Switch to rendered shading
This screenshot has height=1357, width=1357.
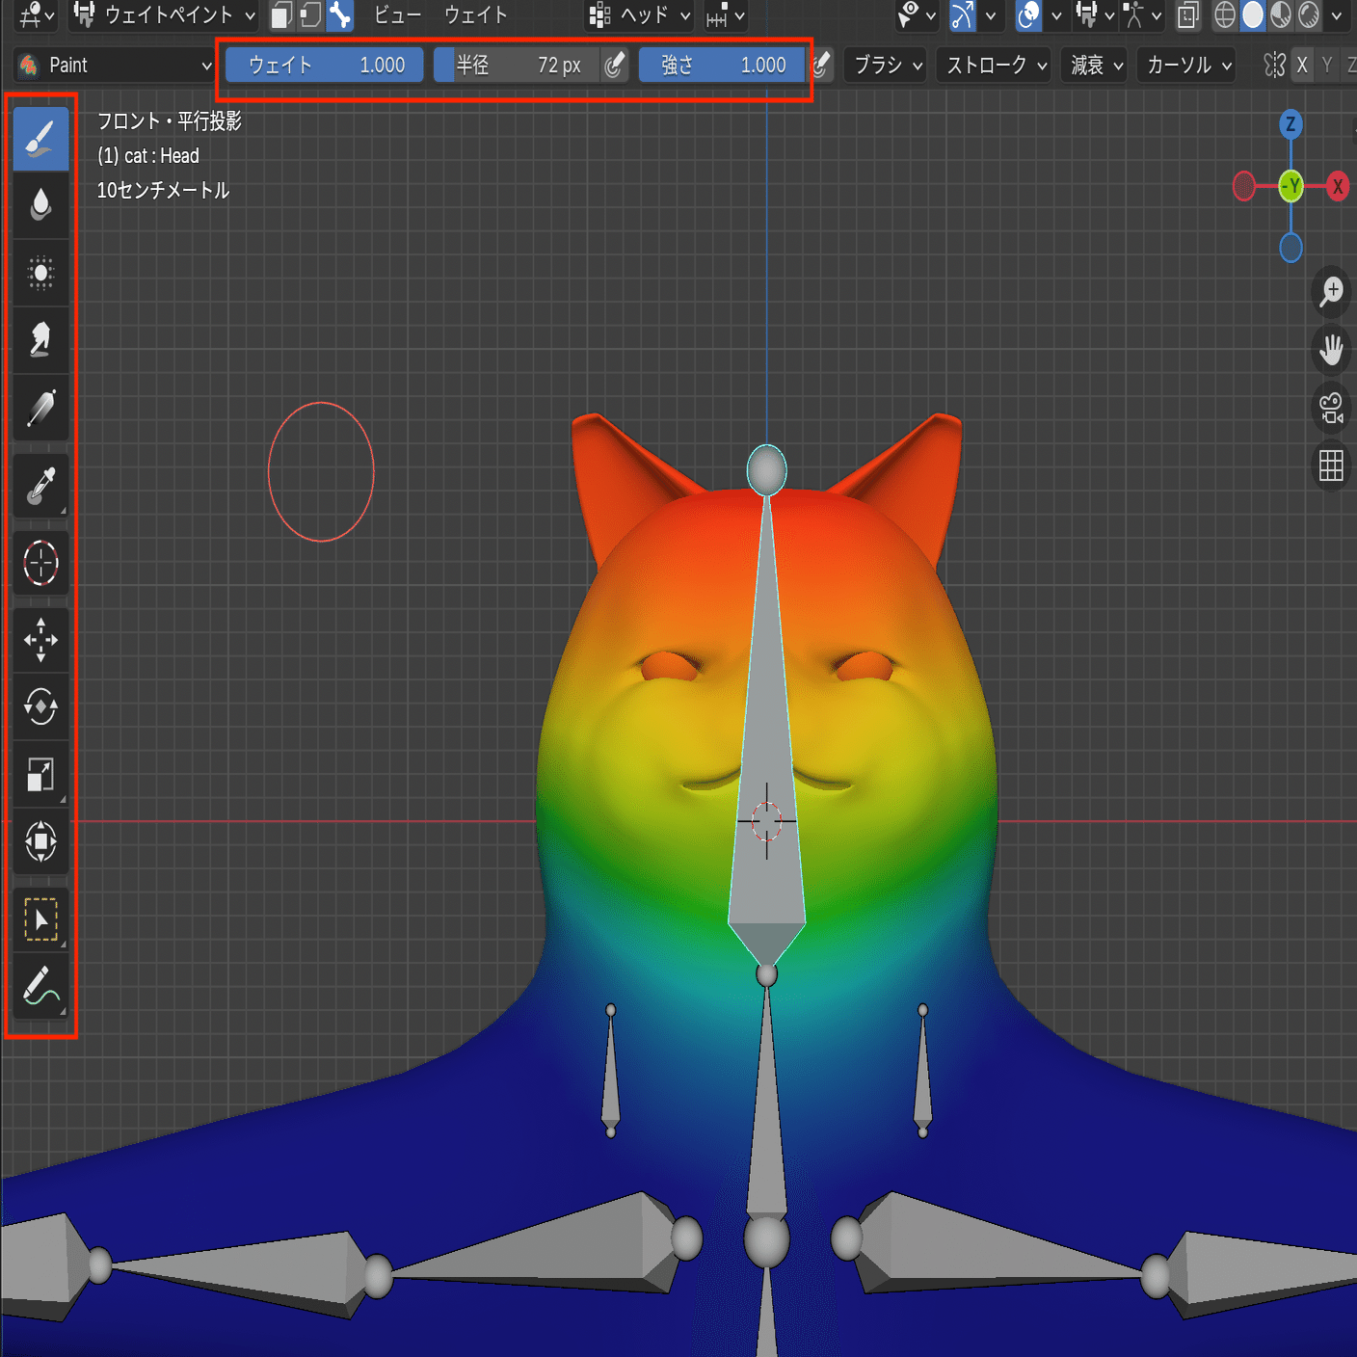coord(1308,14)
